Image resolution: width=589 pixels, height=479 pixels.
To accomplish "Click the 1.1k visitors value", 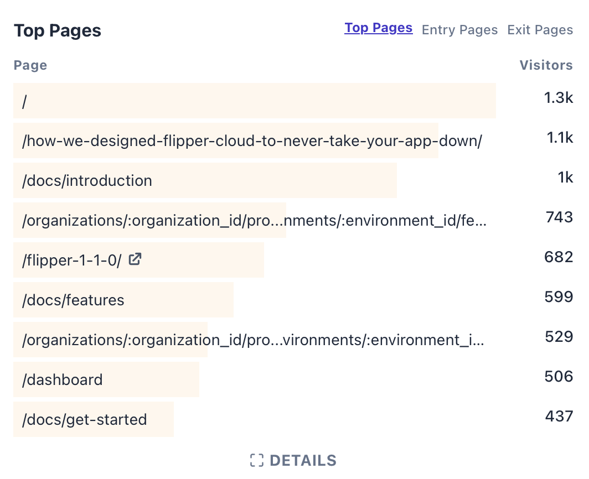I will click(x=560, y=138).
